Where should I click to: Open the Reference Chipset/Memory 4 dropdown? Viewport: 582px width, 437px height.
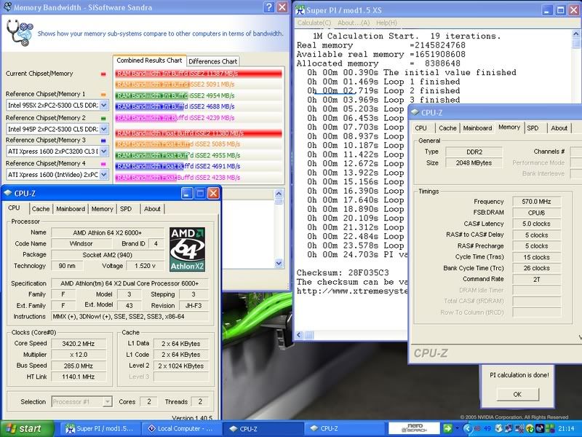(x=105, y=175)
